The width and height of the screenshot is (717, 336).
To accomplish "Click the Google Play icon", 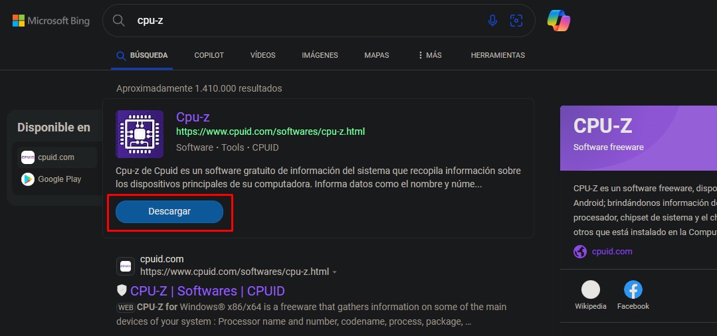I will click(x=28, y=179).
